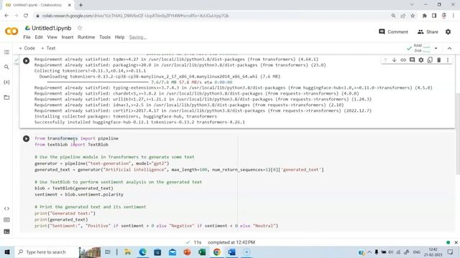Click the Windows taskbar search box
Screen dimensions: 460x258
coord(46,252)
